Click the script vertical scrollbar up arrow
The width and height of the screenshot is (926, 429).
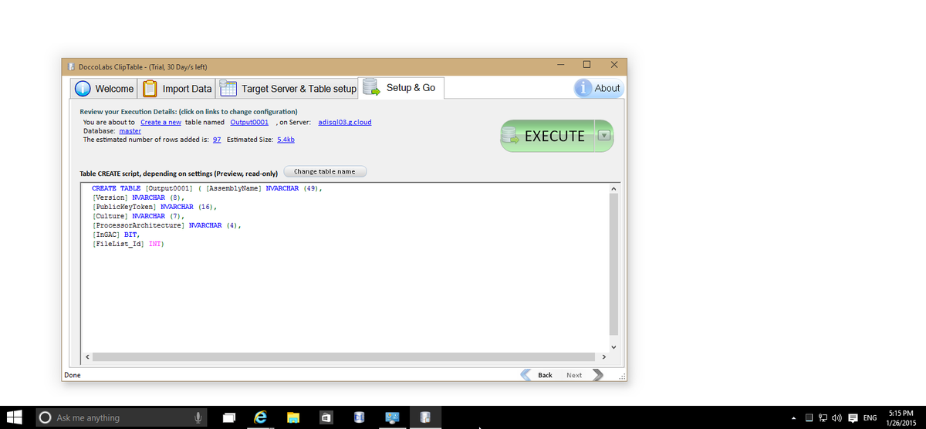pyautogui.click(x=614, y=188)
